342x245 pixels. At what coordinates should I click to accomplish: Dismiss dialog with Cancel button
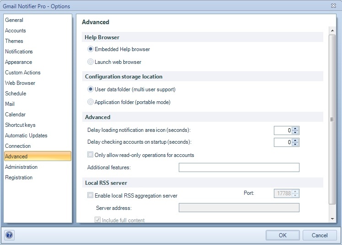(320, 235)
